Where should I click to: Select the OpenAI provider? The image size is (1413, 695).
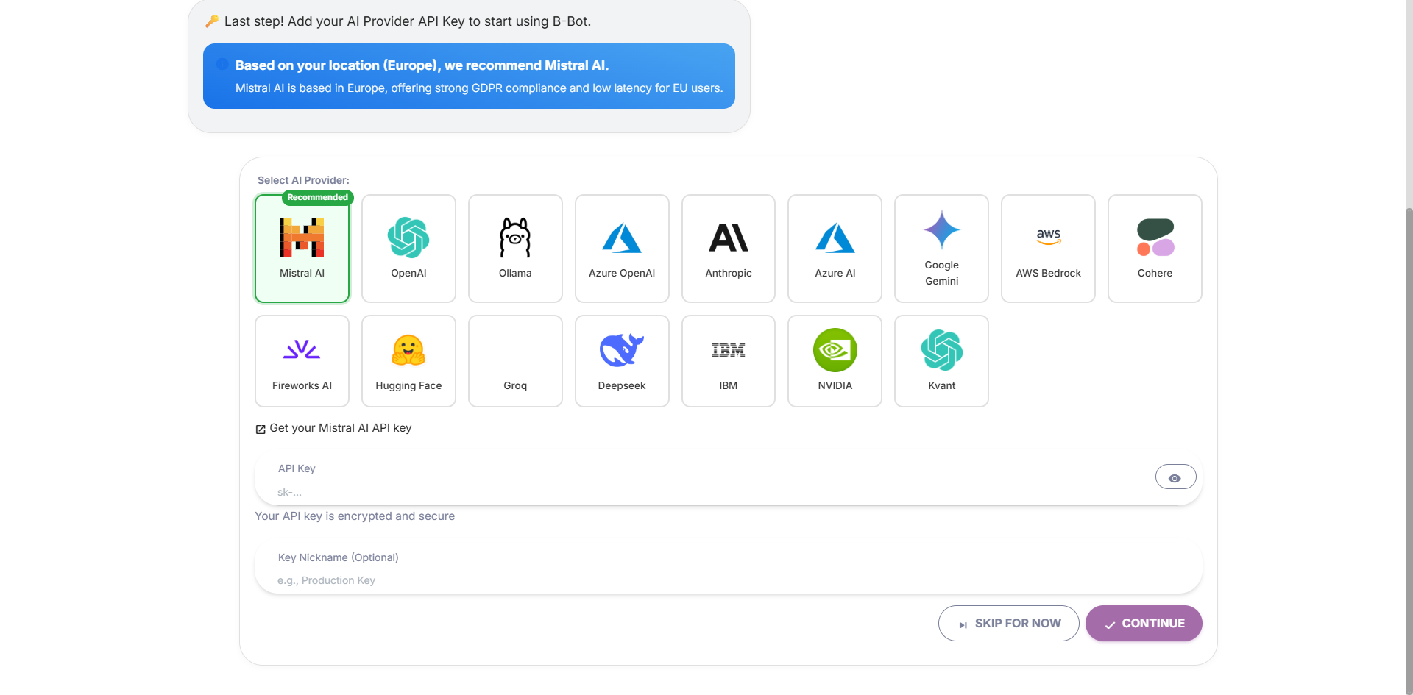tap(408, 249)
